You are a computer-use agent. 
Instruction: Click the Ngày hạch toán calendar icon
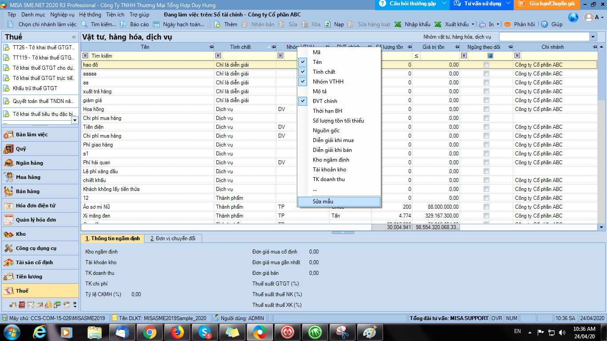[x=156, y=24]
